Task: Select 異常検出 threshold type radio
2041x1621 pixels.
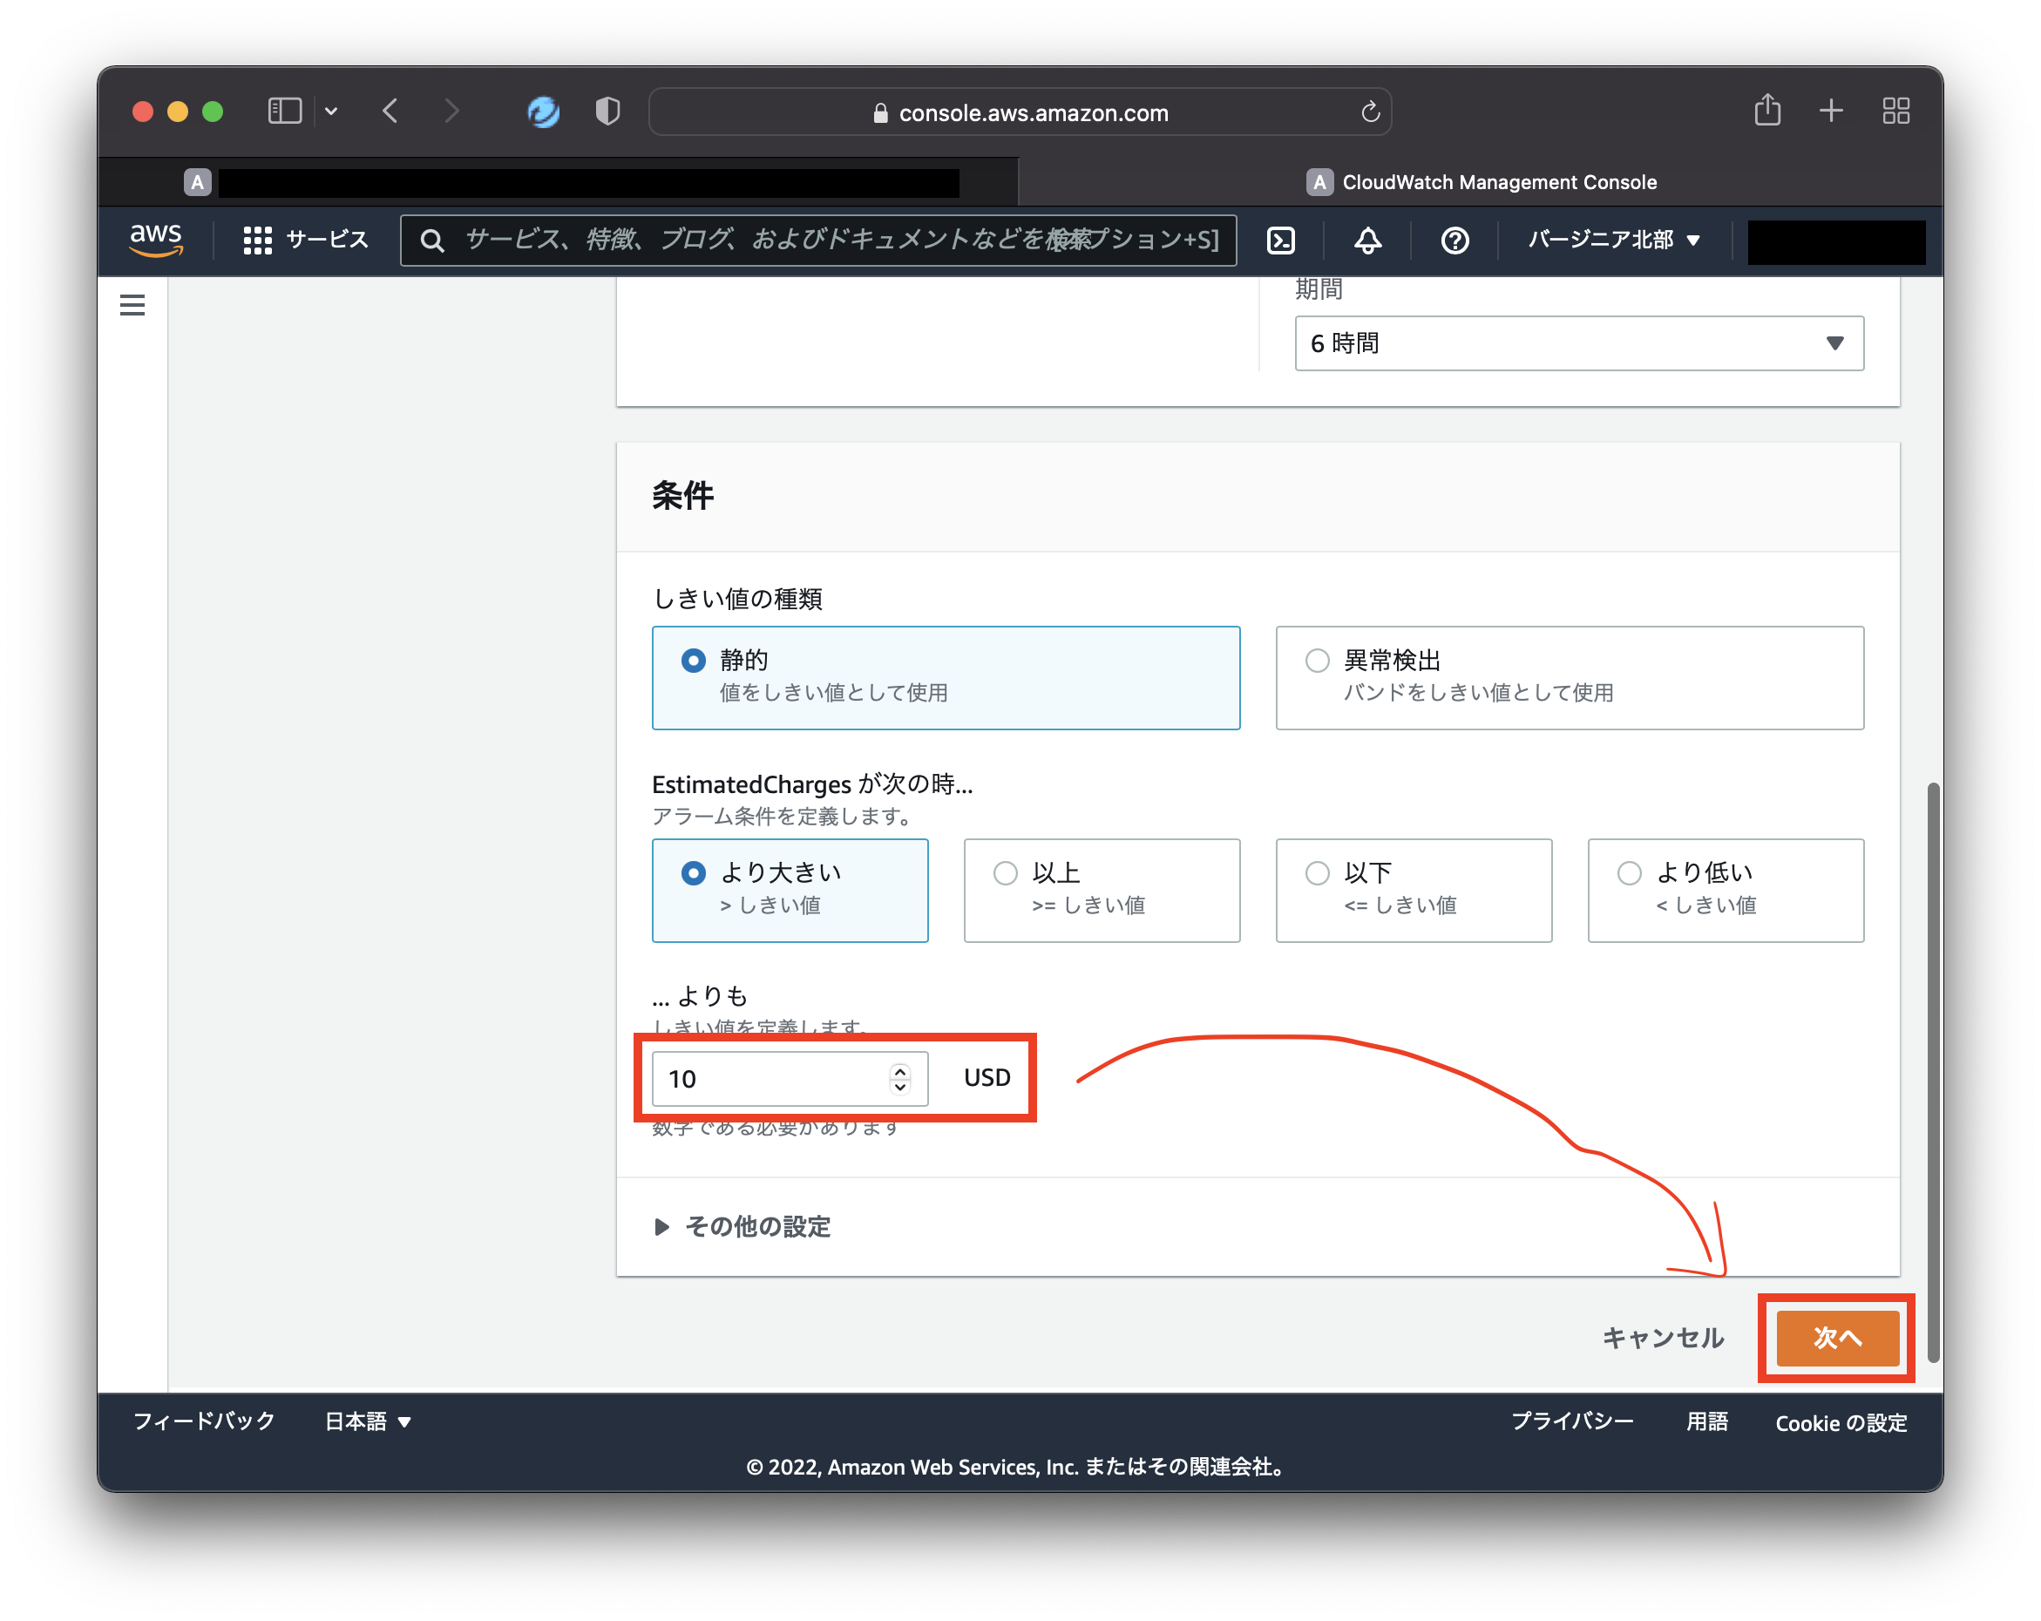Action: pos(1317,660)
